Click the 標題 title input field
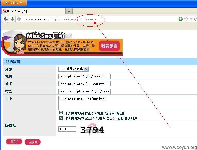Viewport: 197px width, 150px height. (85, 91)
